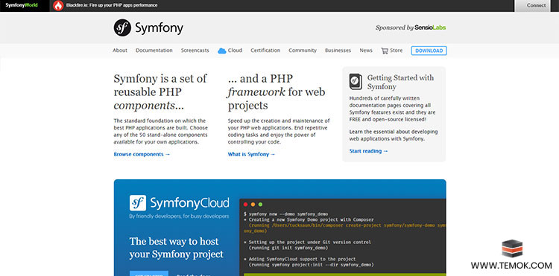Open the Businesses menu item

point(338,51)
